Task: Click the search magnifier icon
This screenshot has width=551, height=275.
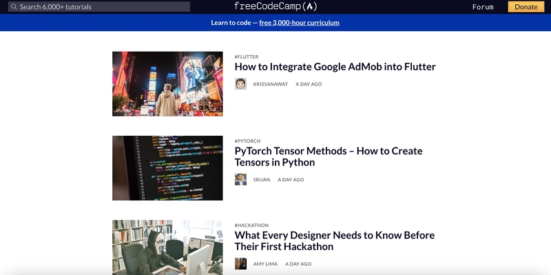Action: click(x=14, y=7)
